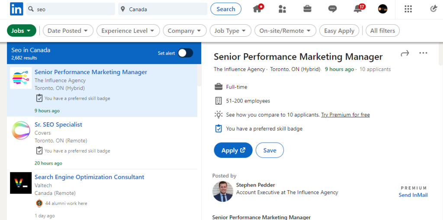Open the Experience Level filter dropdown

[x=128, y=31]
